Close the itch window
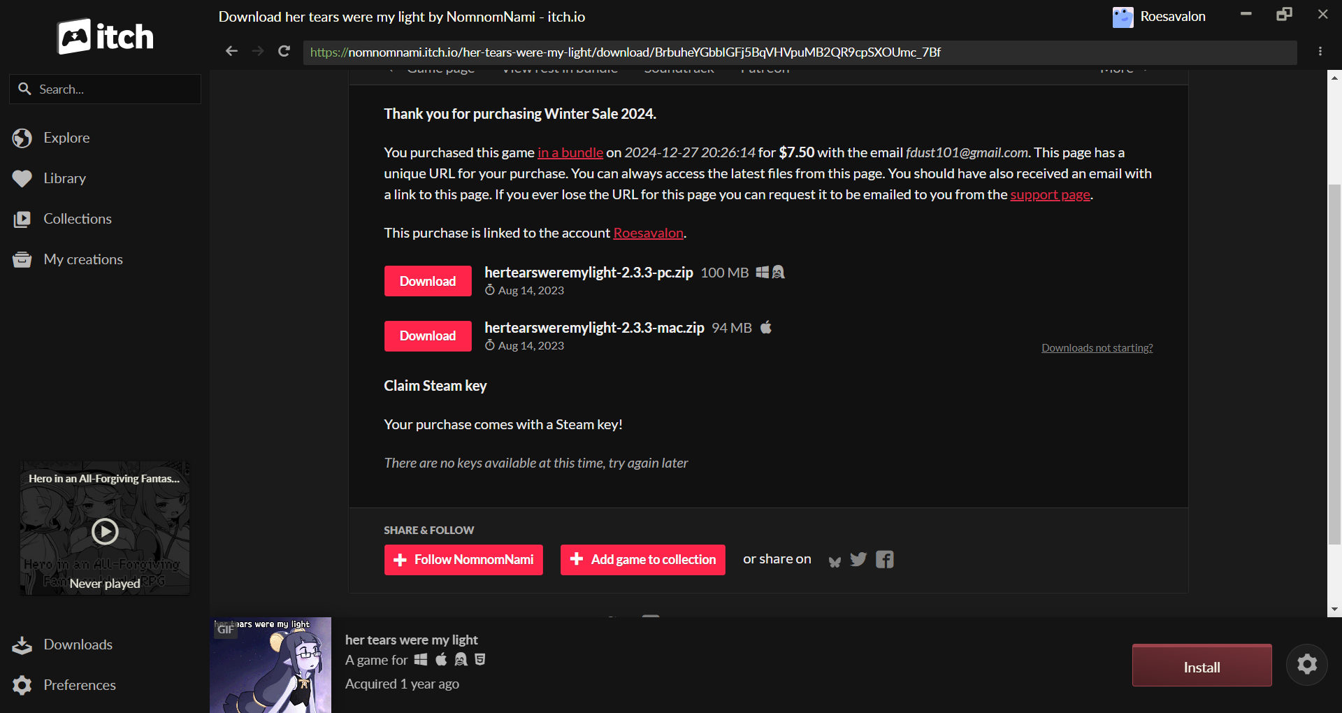The height and width of the screenshot is (713, 1342). (1322, 14)
